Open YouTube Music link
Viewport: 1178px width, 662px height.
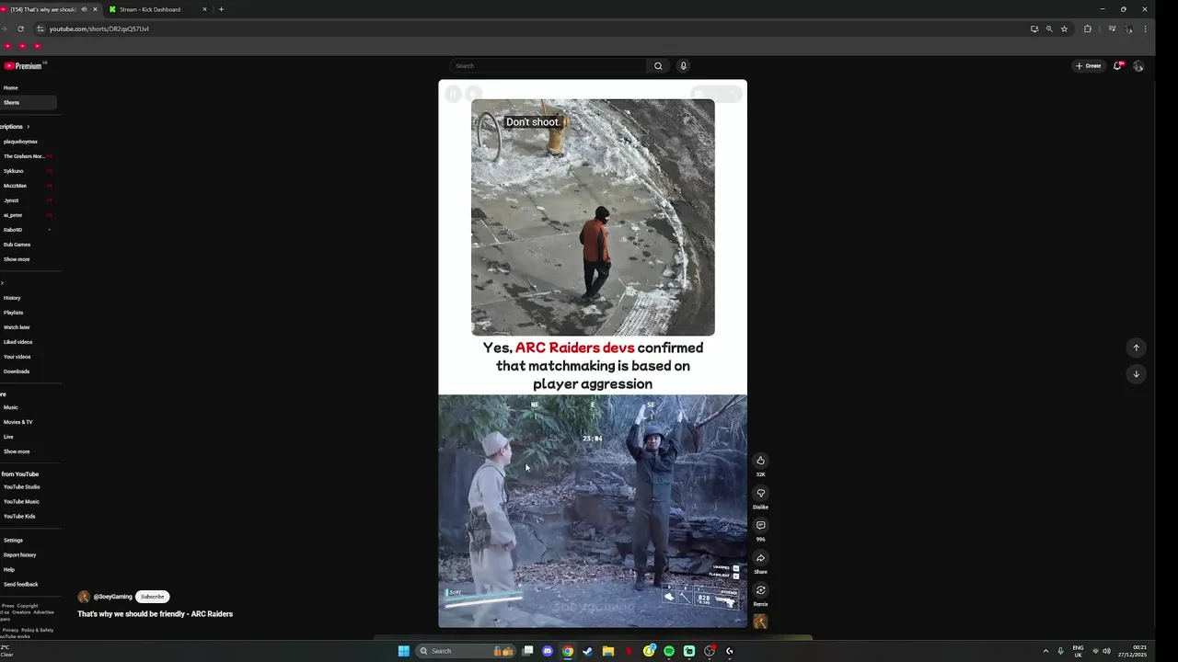click(x=21, y=502)
